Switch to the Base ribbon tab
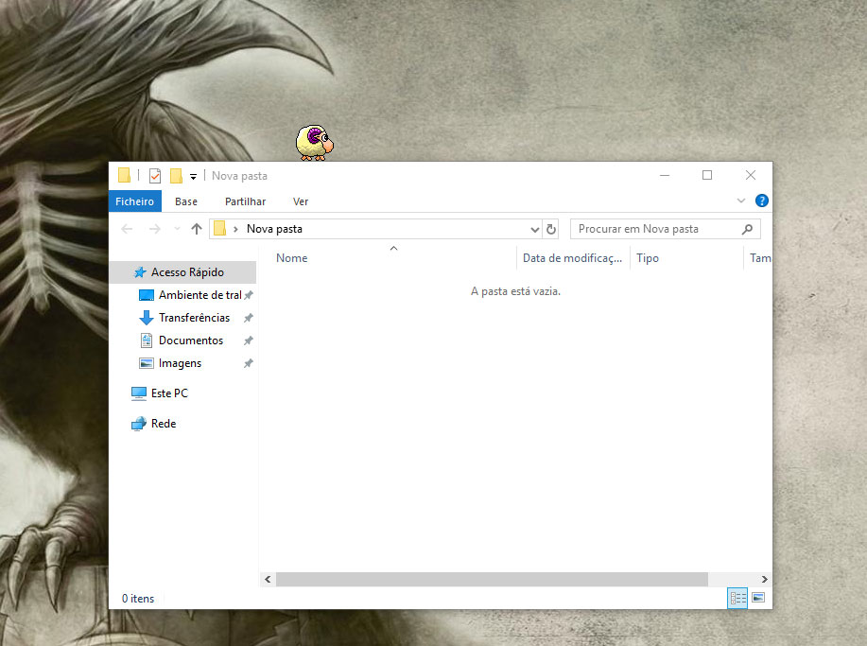 (186, 201)
